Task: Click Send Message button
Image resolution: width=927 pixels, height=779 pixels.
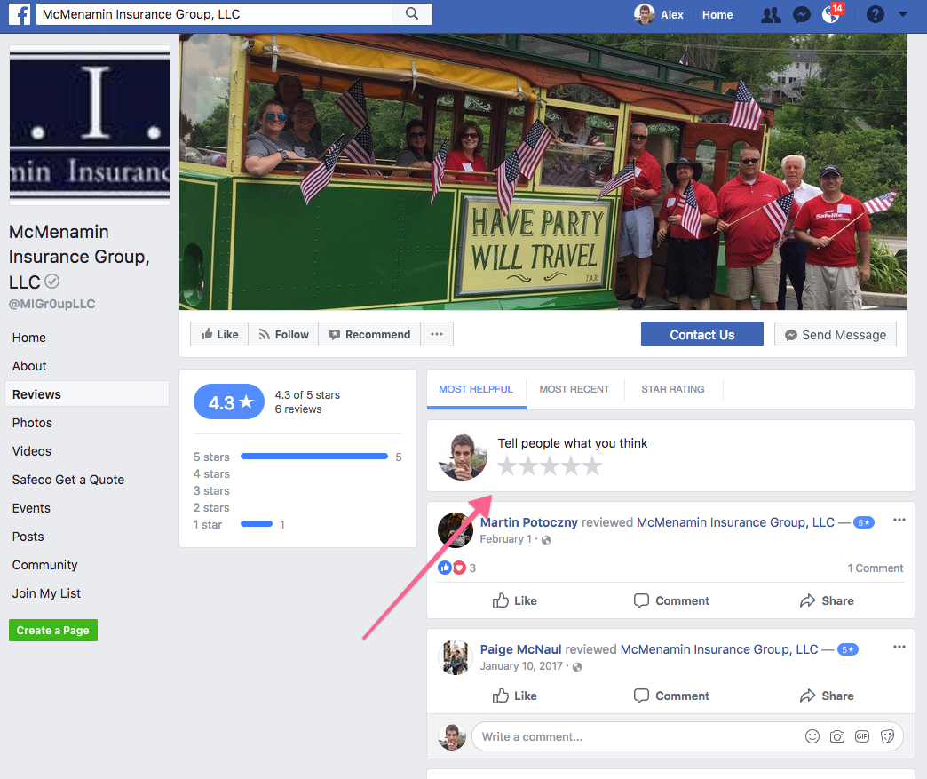Action: coord(836,335)
